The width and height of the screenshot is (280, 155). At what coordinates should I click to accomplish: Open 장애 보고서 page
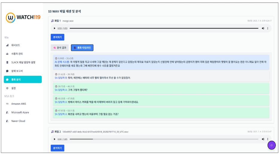(x=17, y=71)
